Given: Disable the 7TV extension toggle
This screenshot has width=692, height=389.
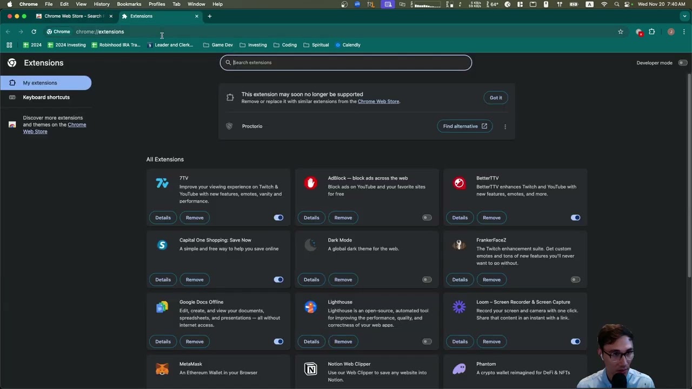Looking at the screenshot, I should (x=278, y=218).
